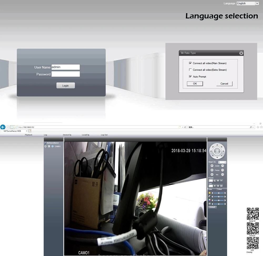Image resolution: width=263 pixels, height=256 pixels.
Task: Open the LocalCfg menu
Action: click(85, 135)
